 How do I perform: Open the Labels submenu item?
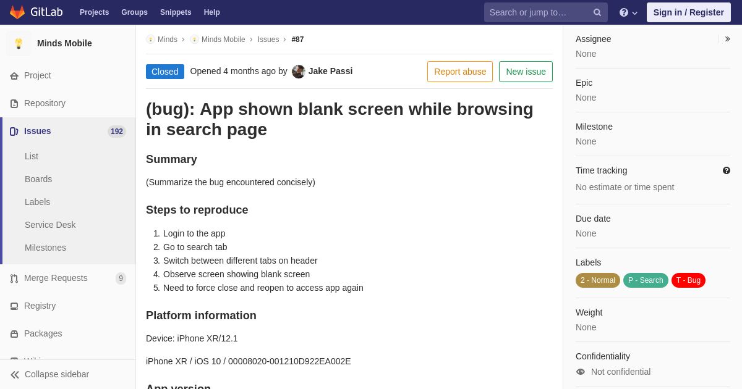tap(38, 202)
